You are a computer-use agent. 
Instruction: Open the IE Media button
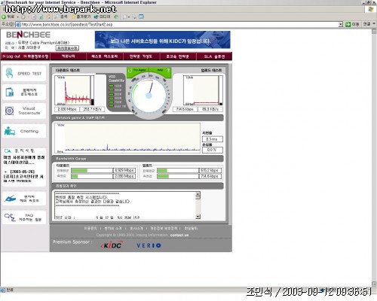point(102,17)
